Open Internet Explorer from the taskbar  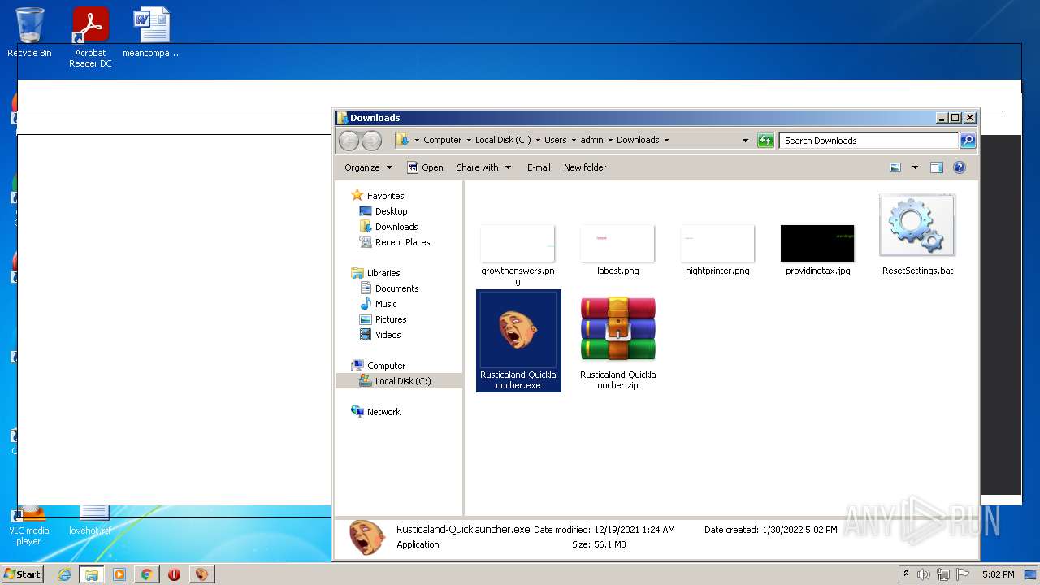tap(64, 574)
